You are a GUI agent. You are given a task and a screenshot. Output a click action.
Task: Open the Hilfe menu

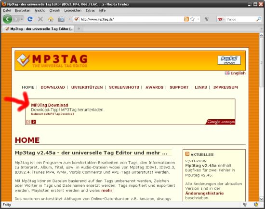coord(103,11)
